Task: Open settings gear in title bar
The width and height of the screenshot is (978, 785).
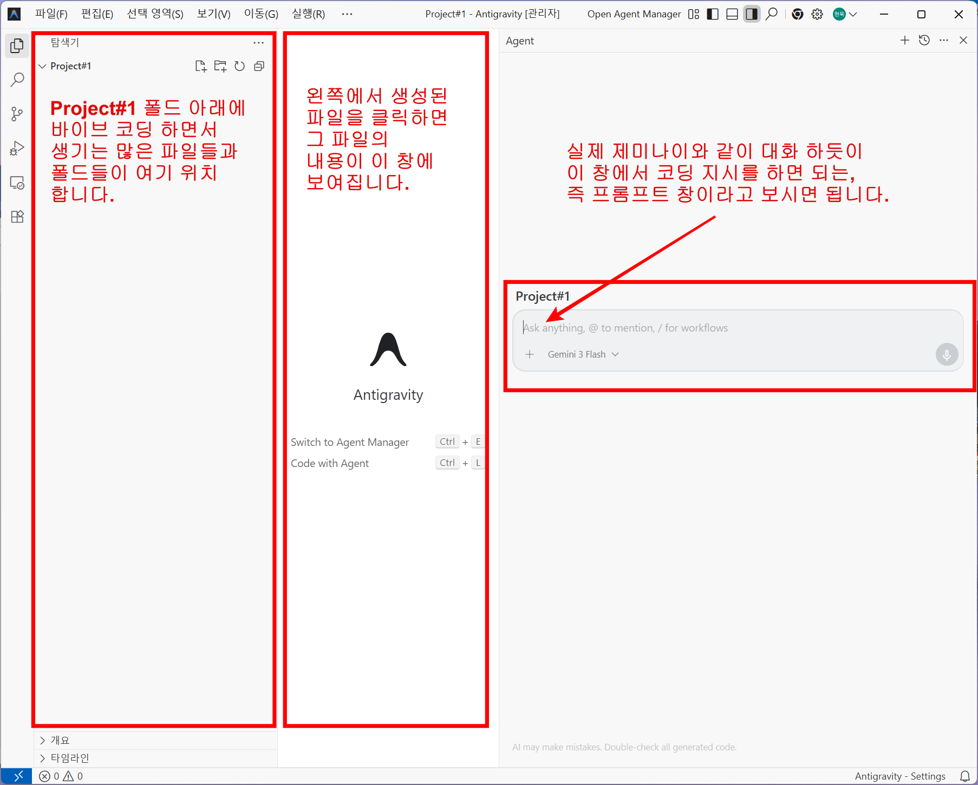Action: 817,14
